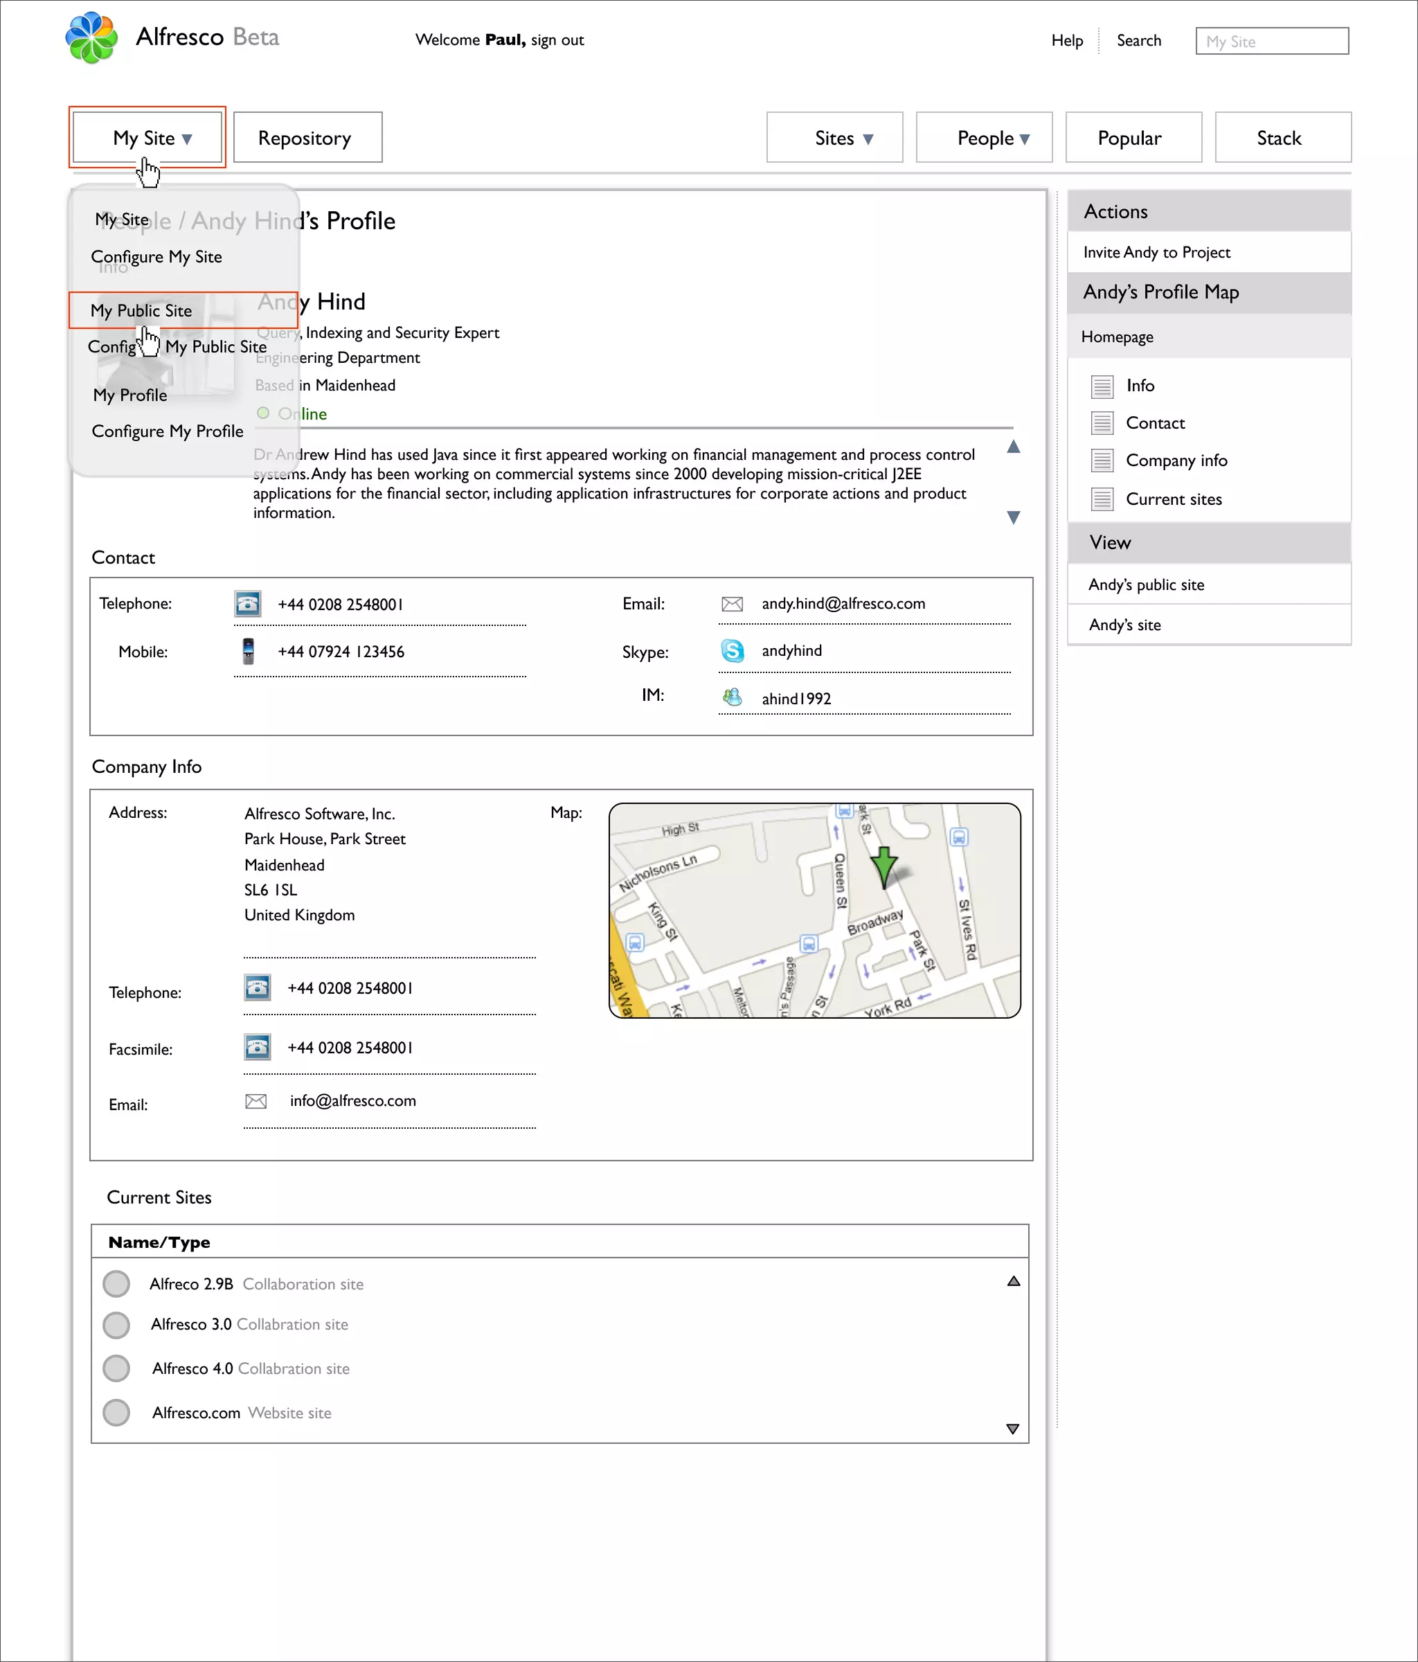Click andy.hind@alfresco.com email address
Screen dimensions: 1418x1662
(x=843, y=603)
